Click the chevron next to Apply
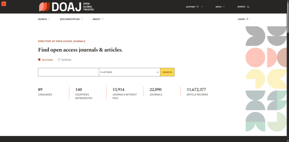 point(224,7)
